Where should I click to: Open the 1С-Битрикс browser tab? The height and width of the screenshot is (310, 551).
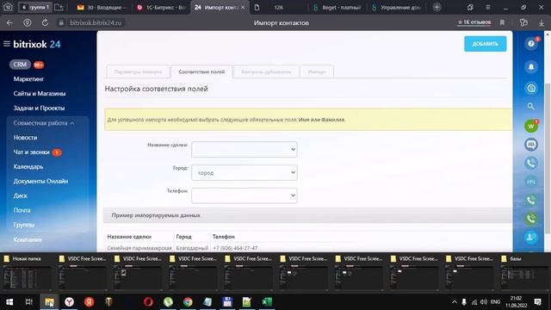coord(162,8)
